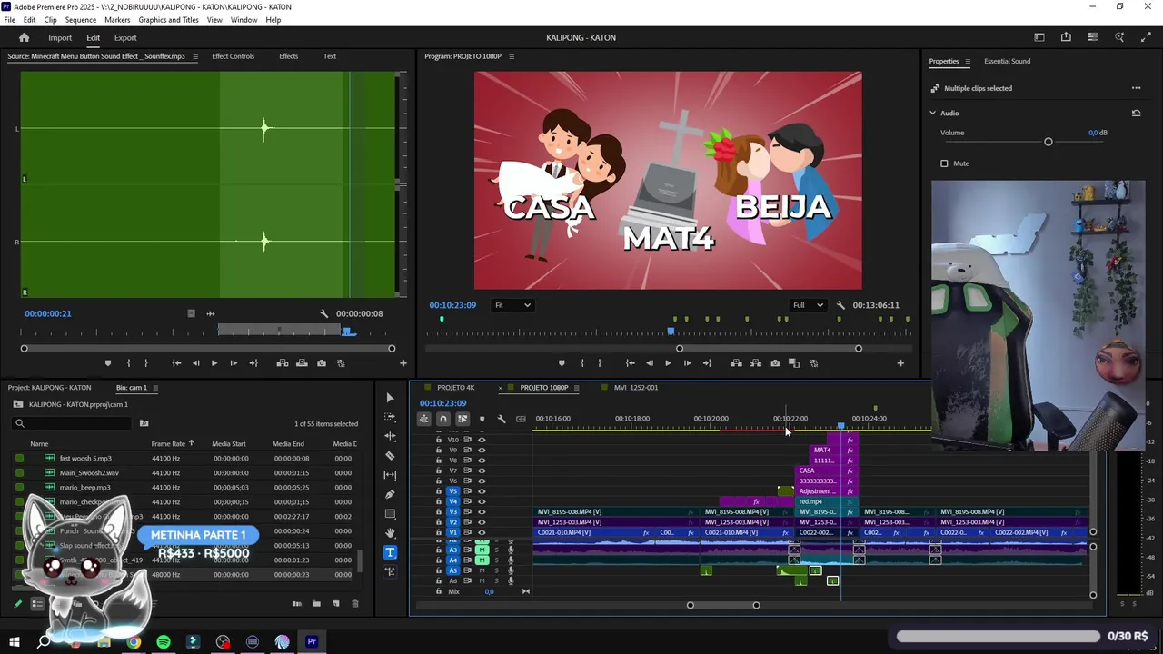Open the Full playback resolution dropdown
Image resolution: width=1163 pixels, height=654 pixels.
coord(808,305)
